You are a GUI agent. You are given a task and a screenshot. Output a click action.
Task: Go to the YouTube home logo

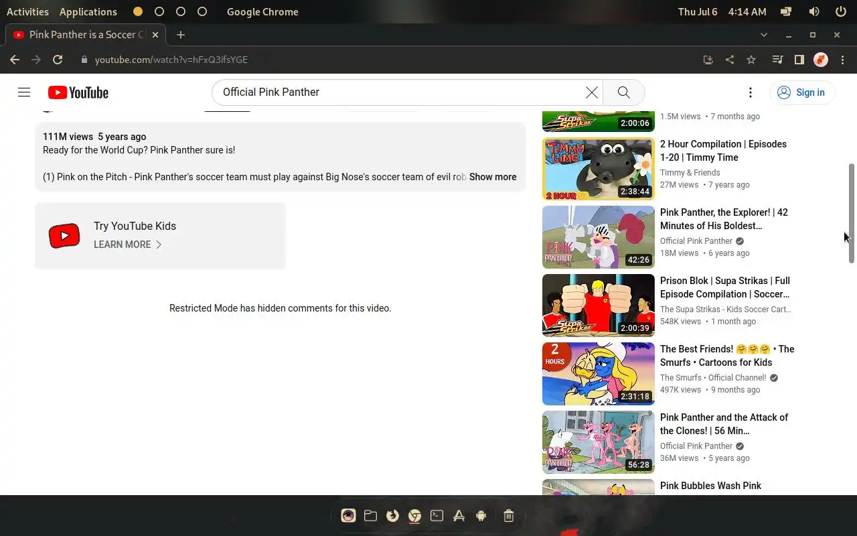pos(78,92)
